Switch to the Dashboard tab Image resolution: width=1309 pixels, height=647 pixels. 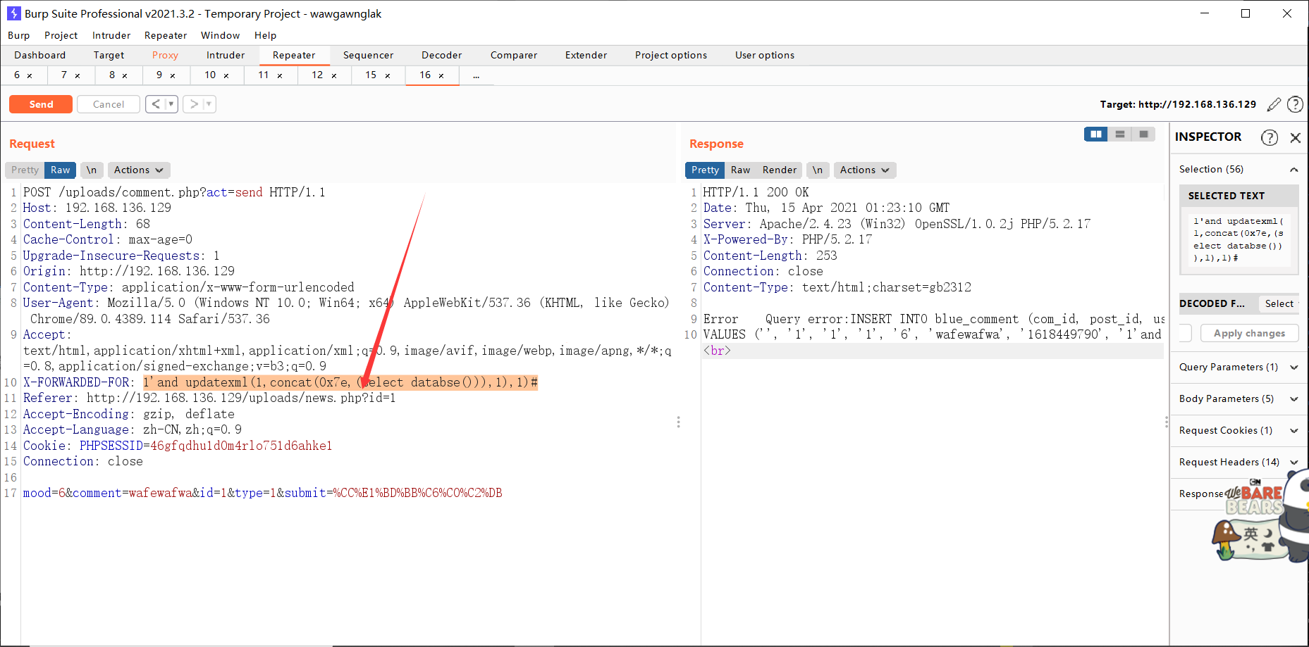(39, 55)
